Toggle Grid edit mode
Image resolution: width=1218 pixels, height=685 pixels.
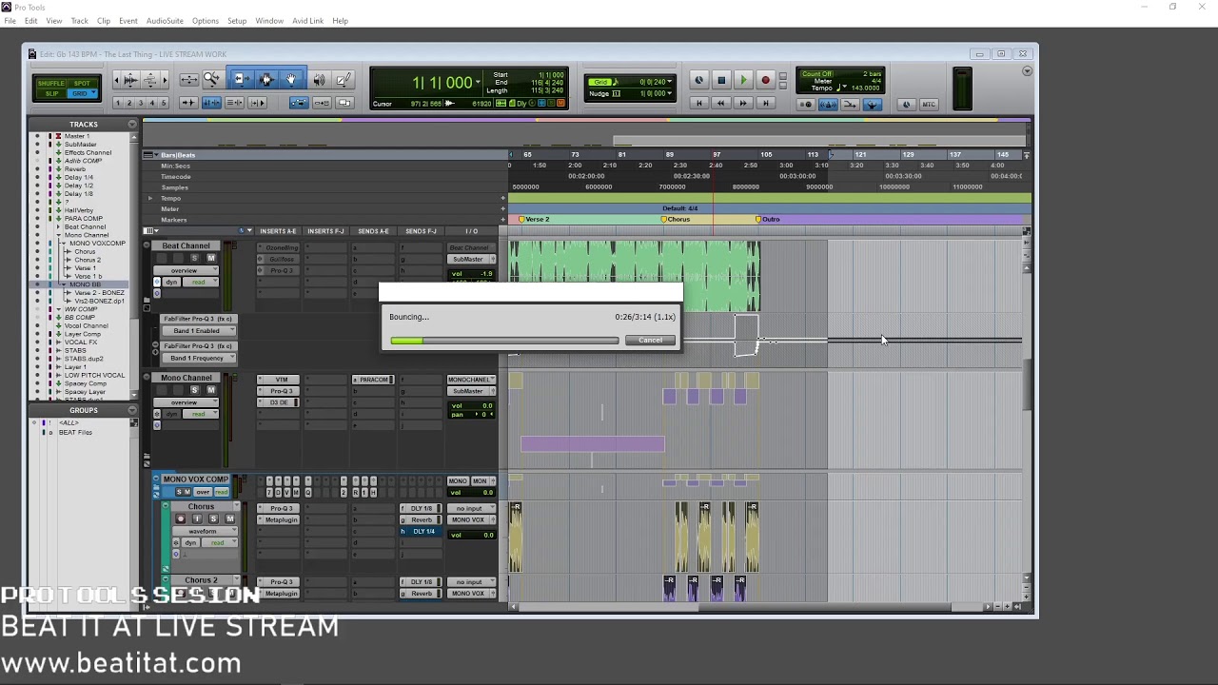pos(82,93)
